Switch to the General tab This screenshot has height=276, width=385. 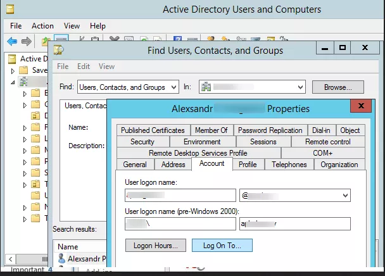tap(135, 165)
